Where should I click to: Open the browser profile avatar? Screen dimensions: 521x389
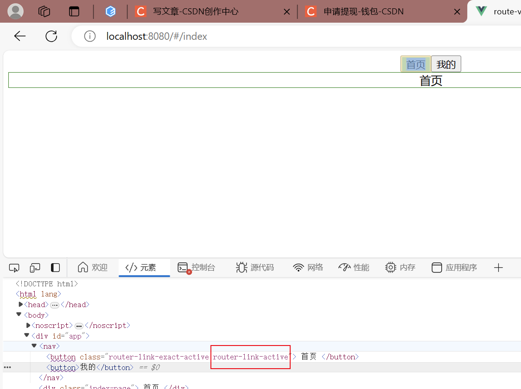coord(15,11)
